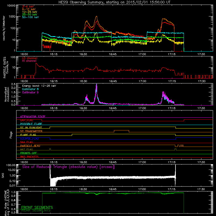Click the 16:15 tick under the particle rates plot
The image size is (216, 216).
(x=54, y=81)
